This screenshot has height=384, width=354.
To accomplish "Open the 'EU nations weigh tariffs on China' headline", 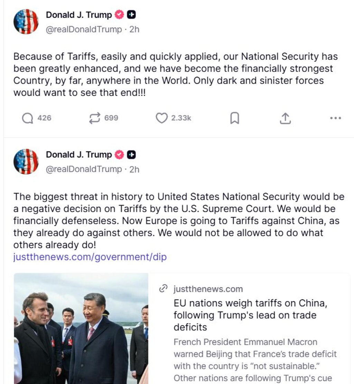I will pyautogui.click(x=250, y=315).
